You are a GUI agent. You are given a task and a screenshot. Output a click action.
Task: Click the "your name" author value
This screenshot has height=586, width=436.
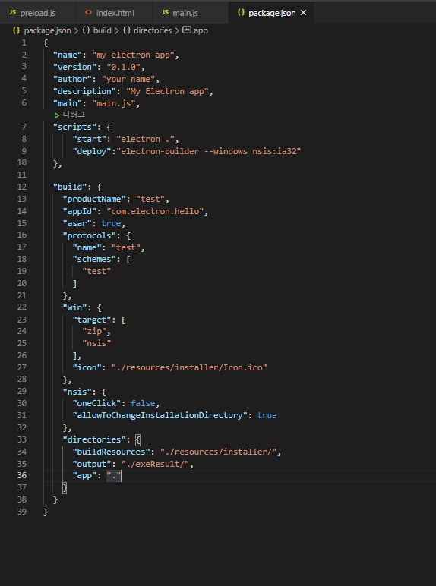[x=128, y=79]
